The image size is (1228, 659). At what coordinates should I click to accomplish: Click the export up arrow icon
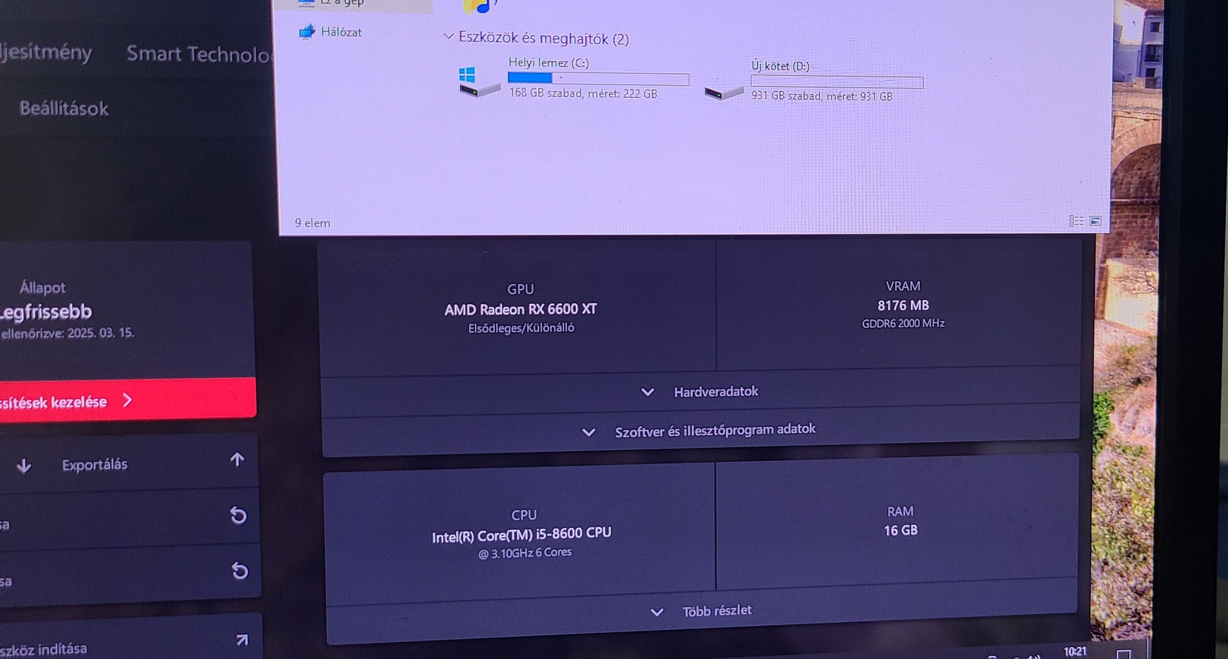point(237,460)
